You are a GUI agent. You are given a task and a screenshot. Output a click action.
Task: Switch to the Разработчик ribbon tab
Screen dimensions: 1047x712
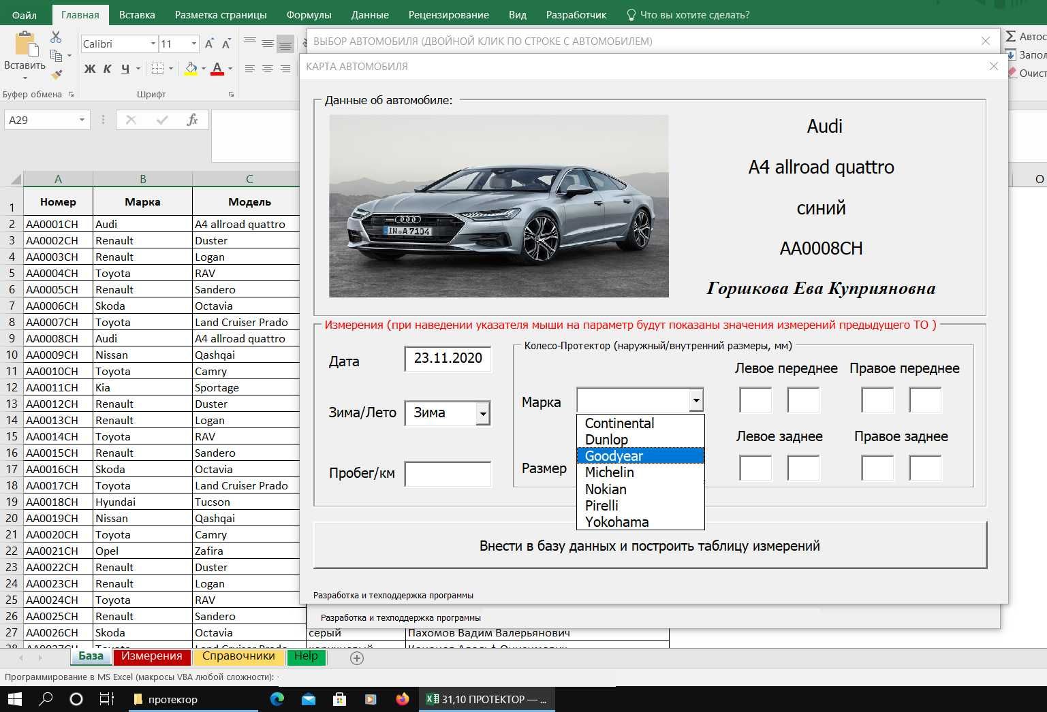click(576, 14)
